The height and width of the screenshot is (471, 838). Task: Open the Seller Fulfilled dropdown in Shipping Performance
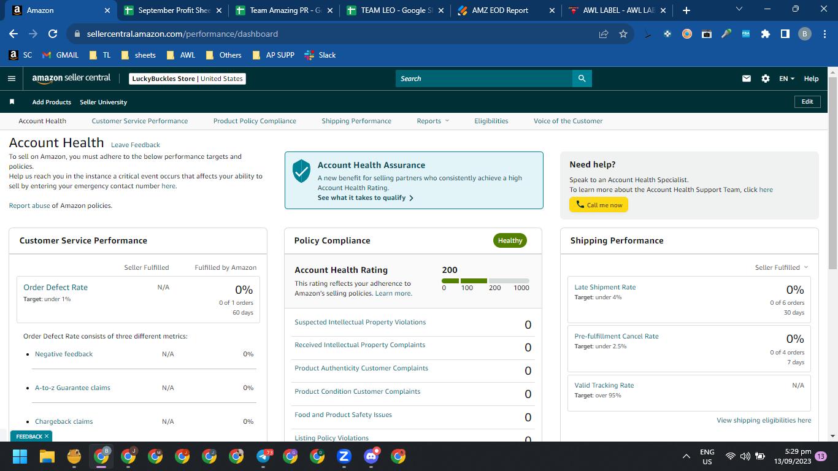(x=782, y=267)
